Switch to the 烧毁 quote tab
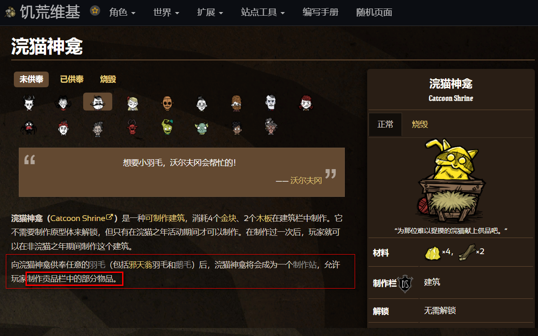Image resolution: width=538 pixels, height=336 pixels. click(x=108, y=79)
